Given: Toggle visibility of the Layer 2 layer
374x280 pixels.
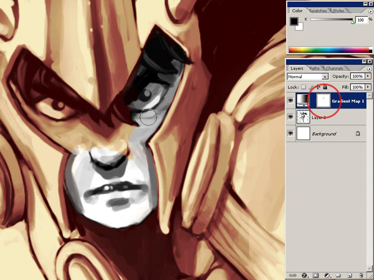Looking at the screenshot, I should pos(290,117).
